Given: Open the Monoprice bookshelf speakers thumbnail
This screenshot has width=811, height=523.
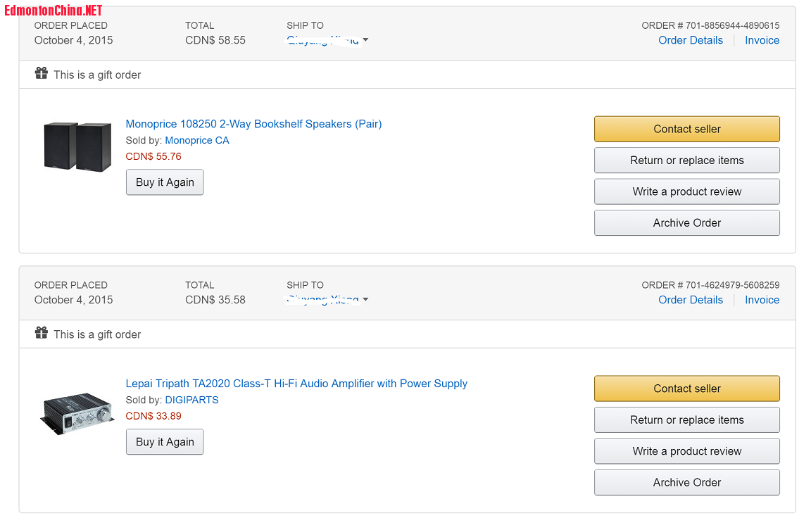Looking at the screenshot, I should coord(77,146).
